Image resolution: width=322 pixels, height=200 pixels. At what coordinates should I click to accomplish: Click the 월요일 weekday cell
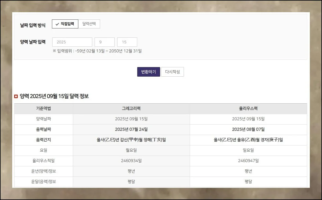point(131,150)
